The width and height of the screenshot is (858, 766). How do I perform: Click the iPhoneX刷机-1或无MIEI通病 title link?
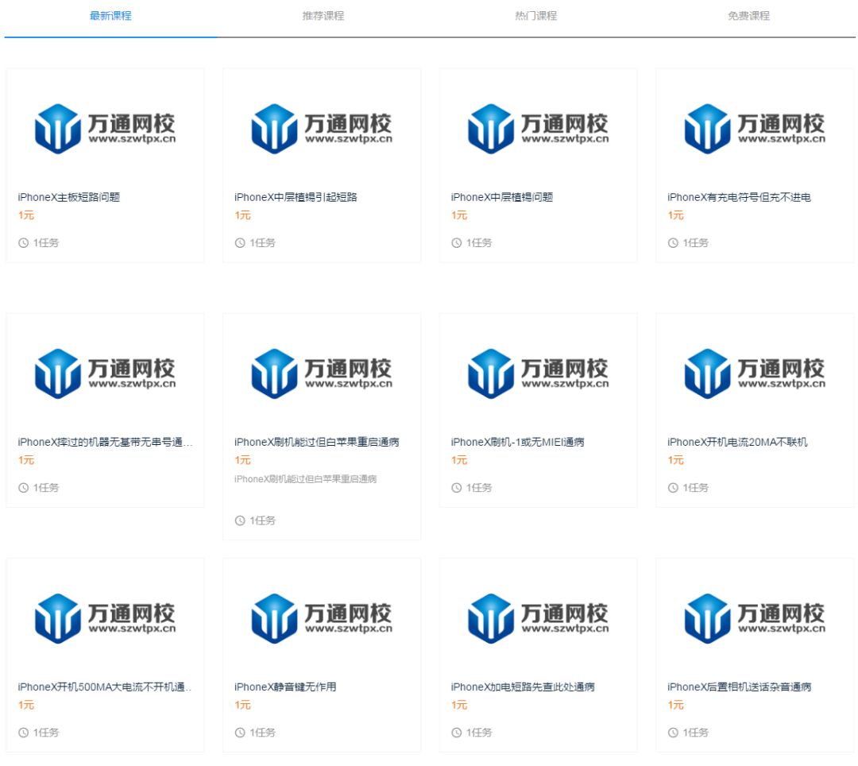518,442
